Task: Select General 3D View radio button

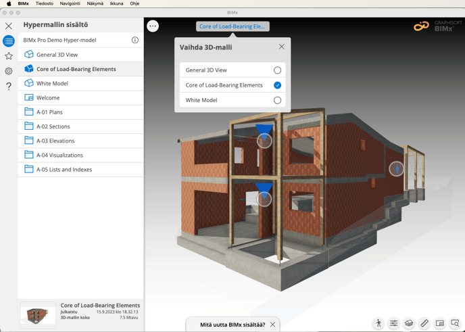Action: 277,70
